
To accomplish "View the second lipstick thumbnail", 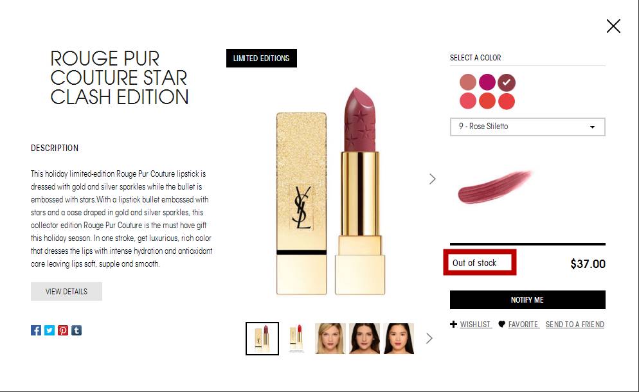I will 297,339.
